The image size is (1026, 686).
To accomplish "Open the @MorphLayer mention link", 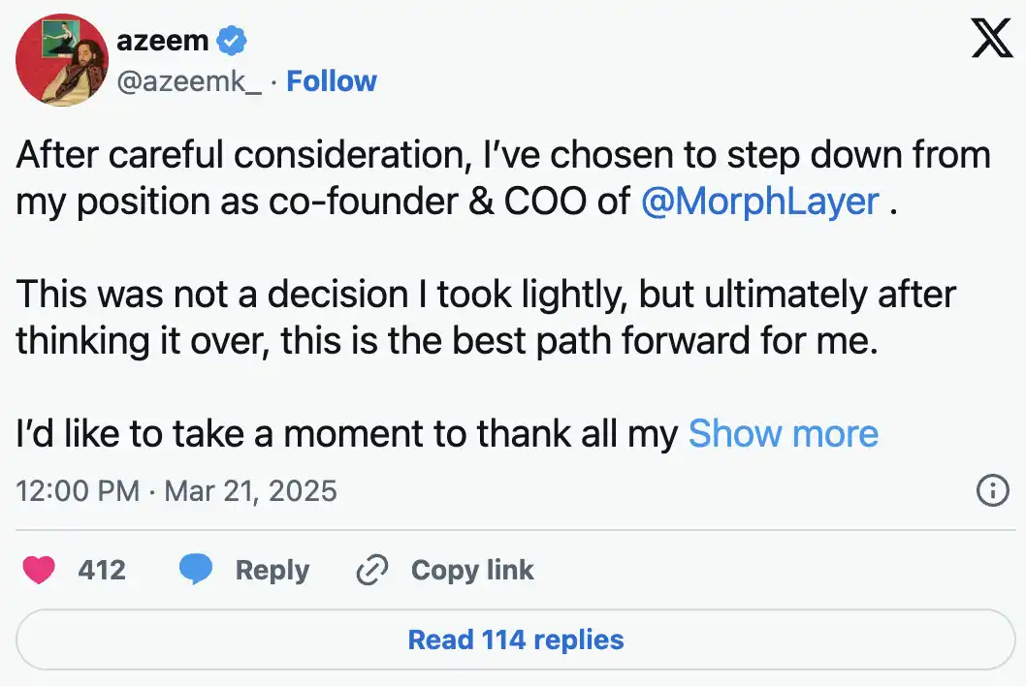I will (760, 201).
